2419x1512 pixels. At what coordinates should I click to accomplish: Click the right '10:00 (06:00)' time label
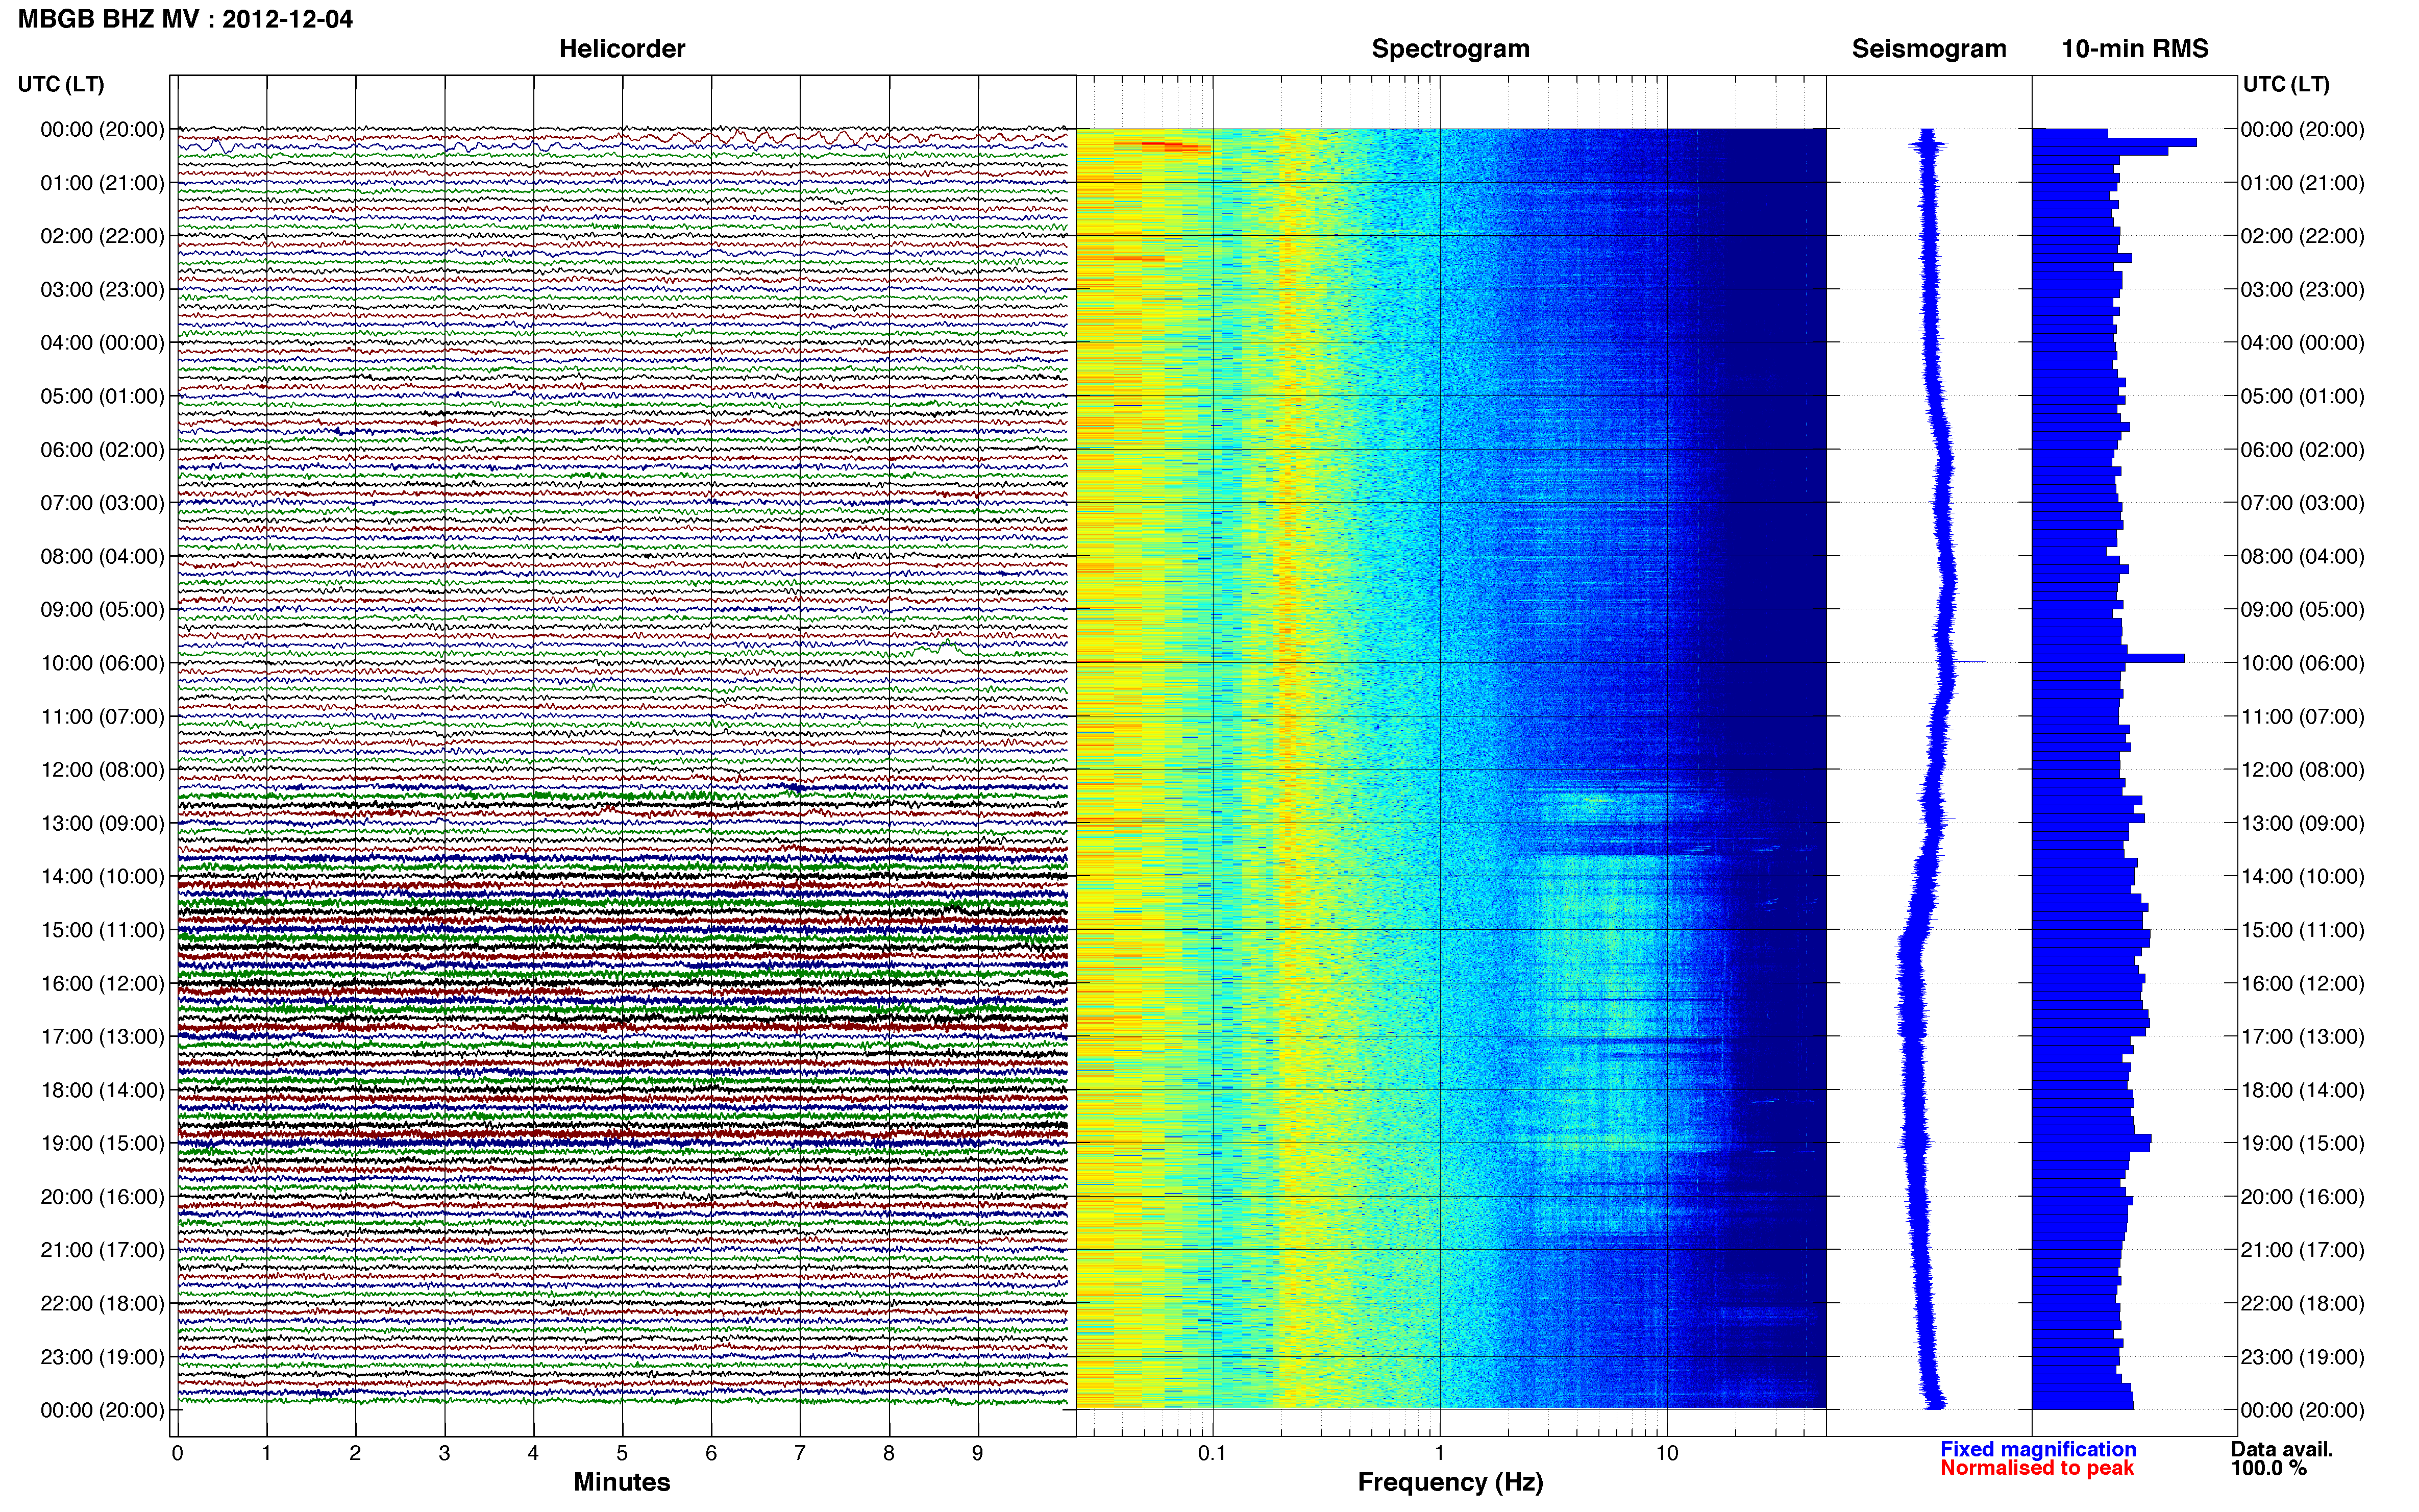2302,663
